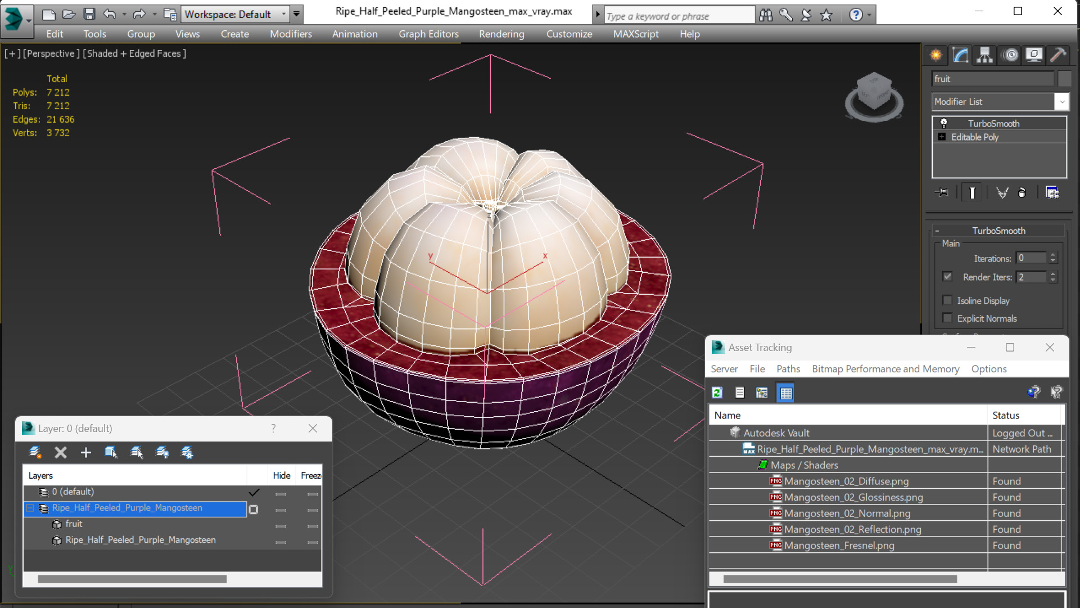Click the fruit object name field
The image size is (1080, 608).
[992, 79]
